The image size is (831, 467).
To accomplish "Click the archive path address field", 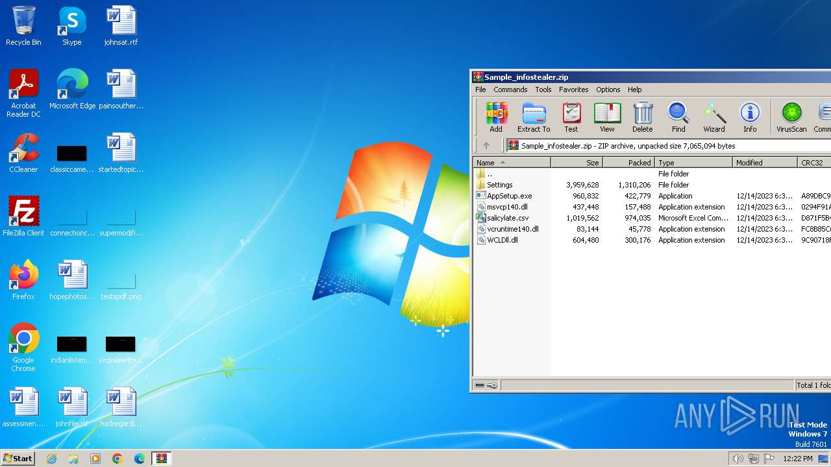I will [x=669, y=146].
